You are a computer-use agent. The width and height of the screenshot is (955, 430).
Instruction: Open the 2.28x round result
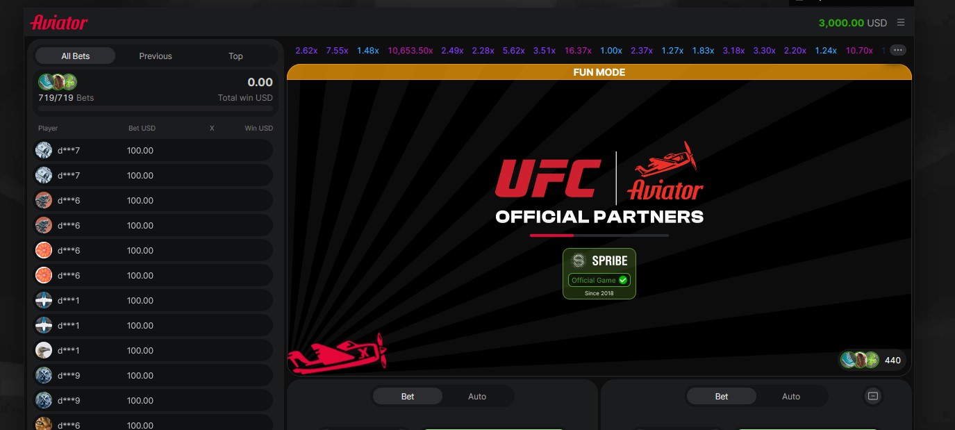(x=483, y=51)
